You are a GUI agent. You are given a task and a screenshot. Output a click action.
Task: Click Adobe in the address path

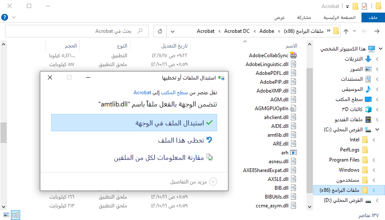coord(267,31)
